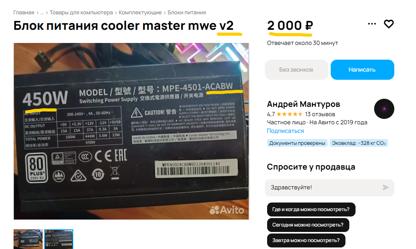
Task: Select first thumbnail of the power supply
Action: (28, 239)
